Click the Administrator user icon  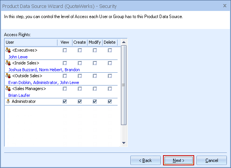(8, 101)
